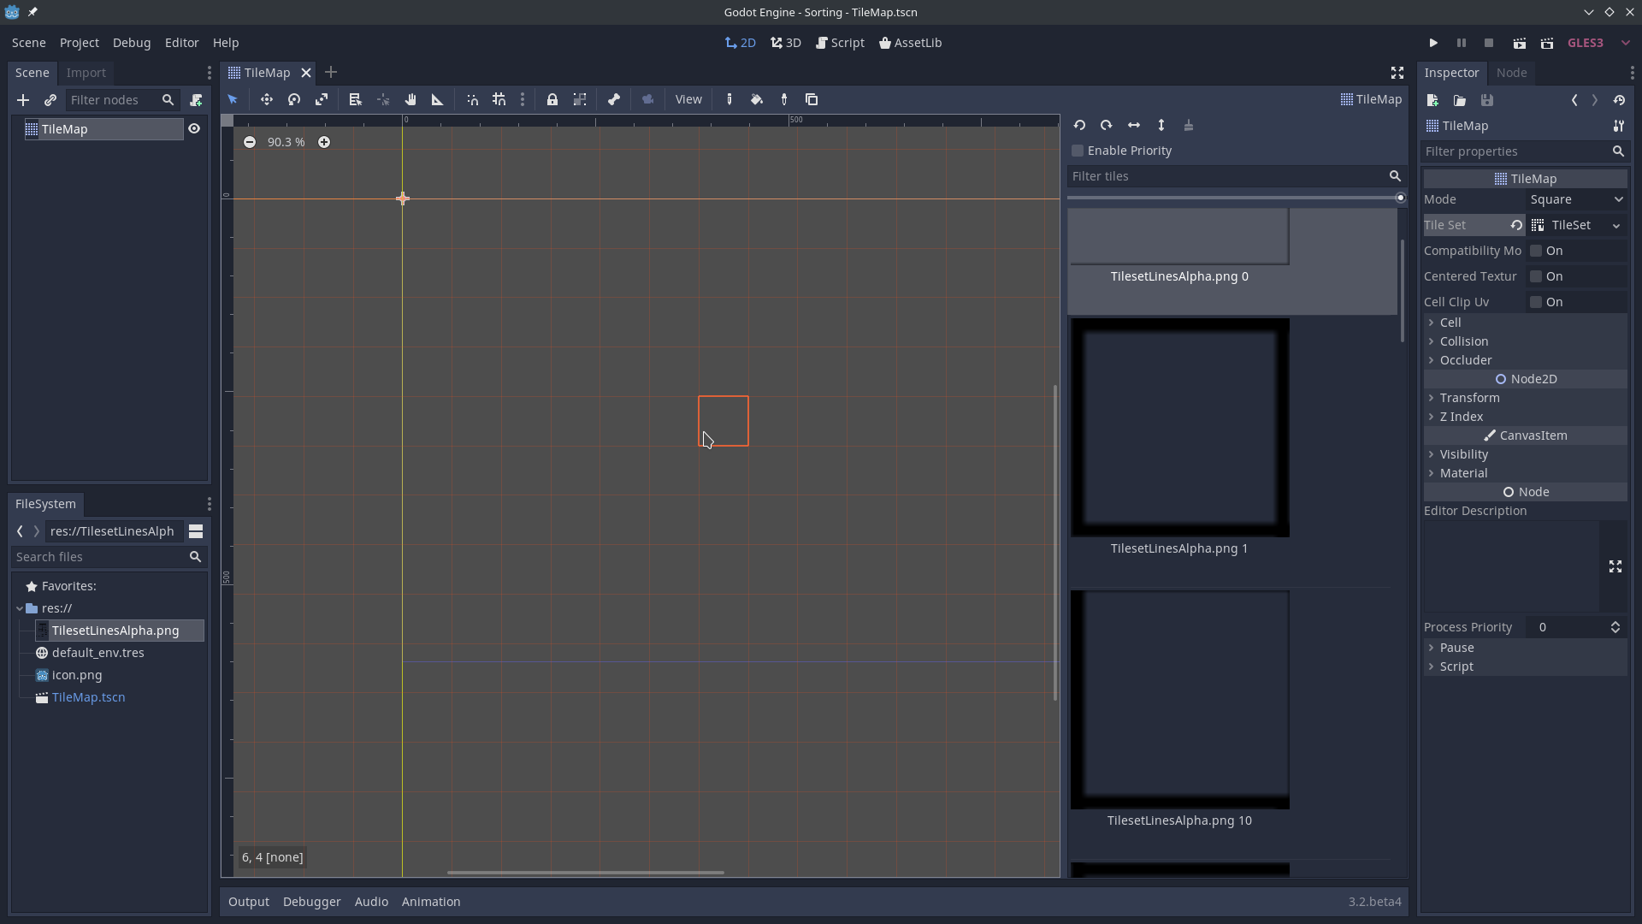1642x924 pixels.
Task: Rotate tile right in the tile palette
Action: click(x=1107, y=125)
